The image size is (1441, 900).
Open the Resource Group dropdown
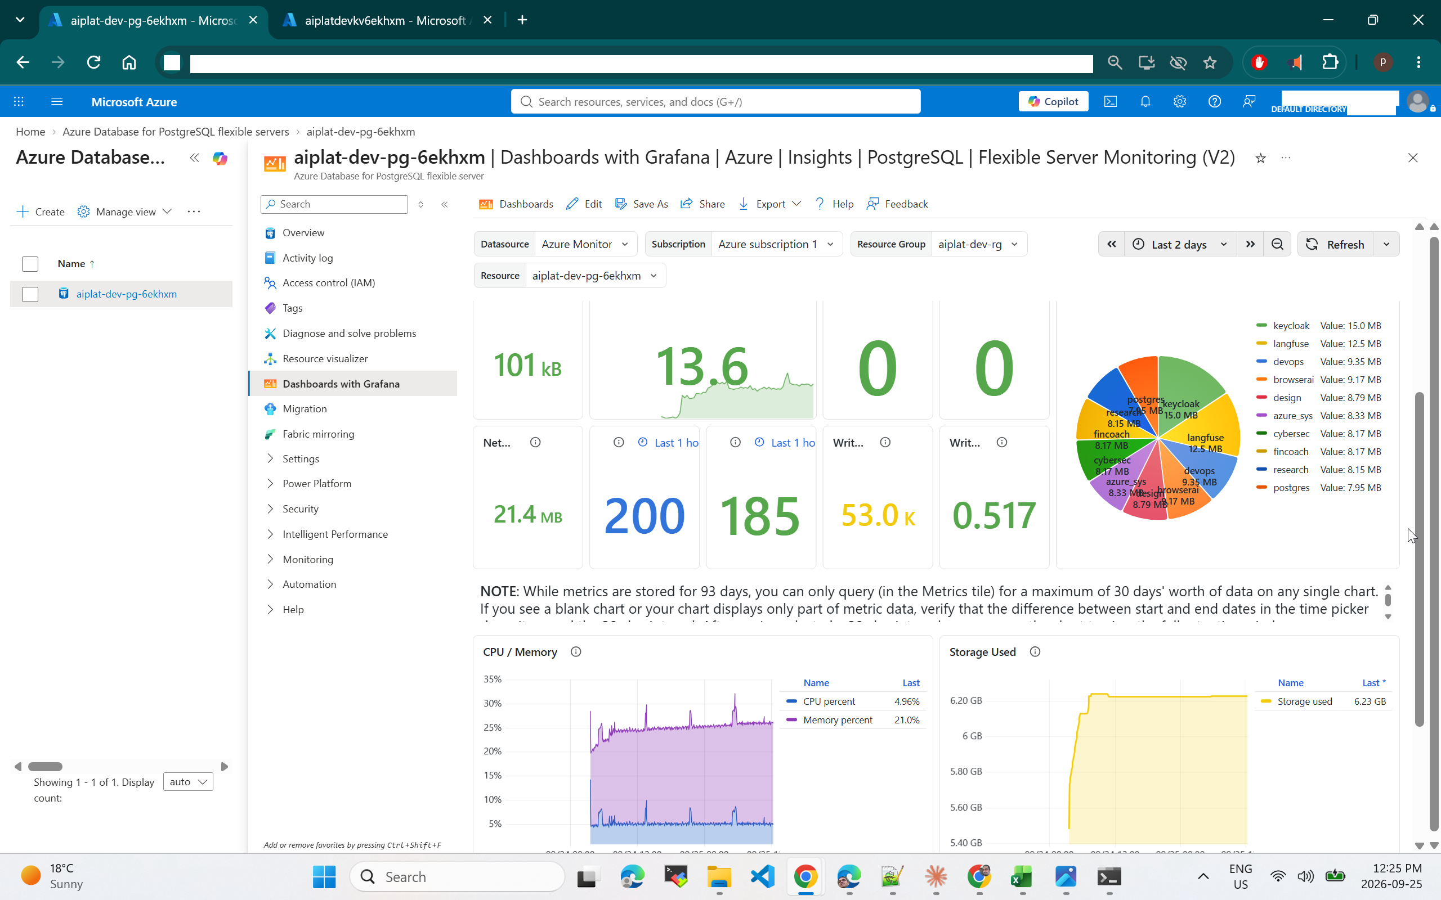tap(979, 244)
